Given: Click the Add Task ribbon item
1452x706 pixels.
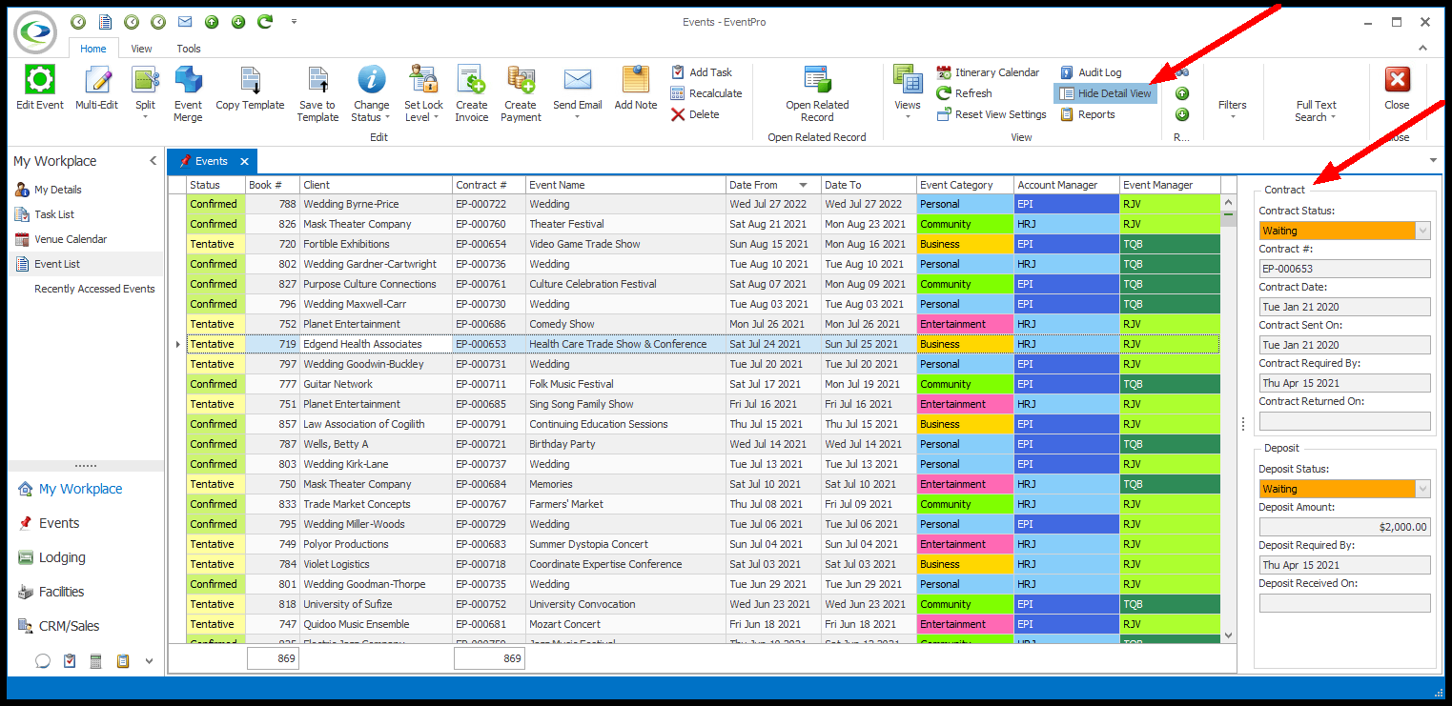Looking at the screenshot, I should (x=702, y=72).
